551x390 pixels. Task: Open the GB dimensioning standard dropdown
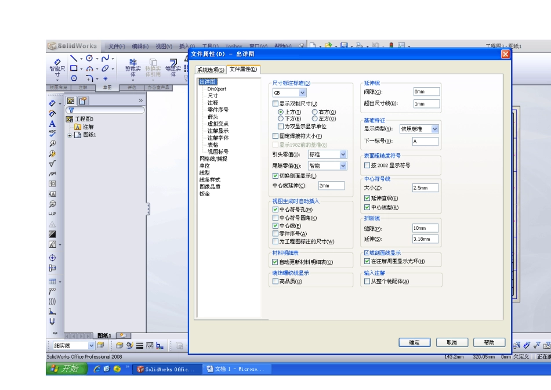click(303, 92)
